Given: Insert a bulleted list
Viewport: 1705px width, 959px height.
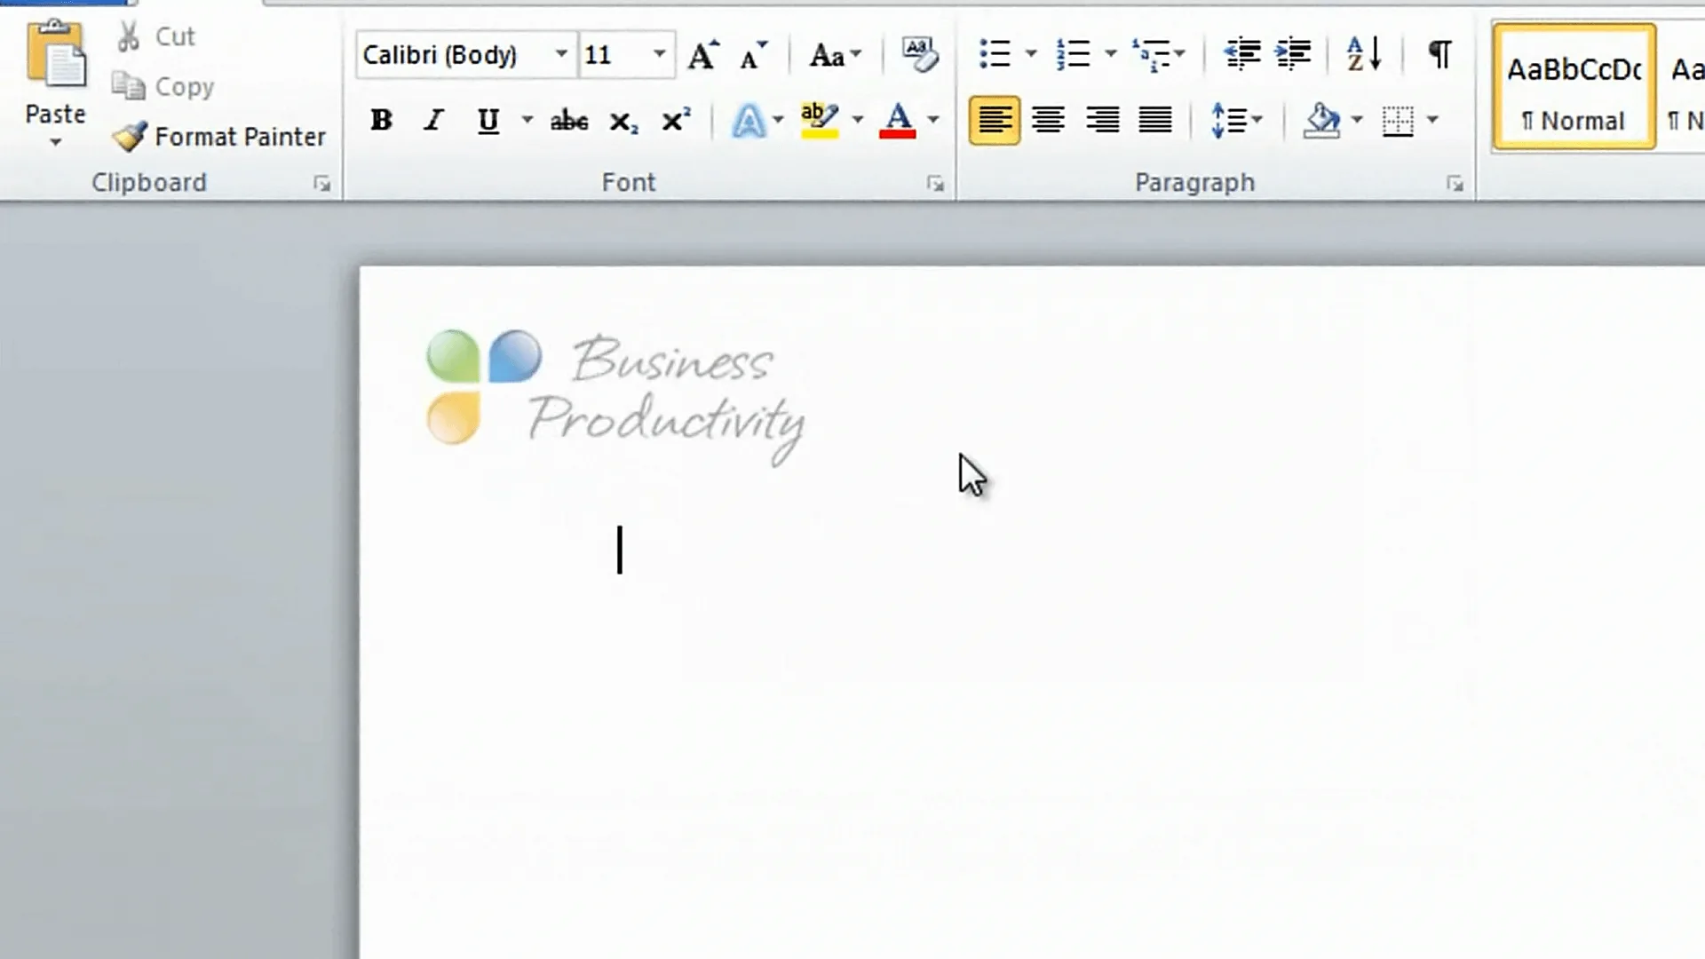Looking at the screenshot, I should 995,55.
